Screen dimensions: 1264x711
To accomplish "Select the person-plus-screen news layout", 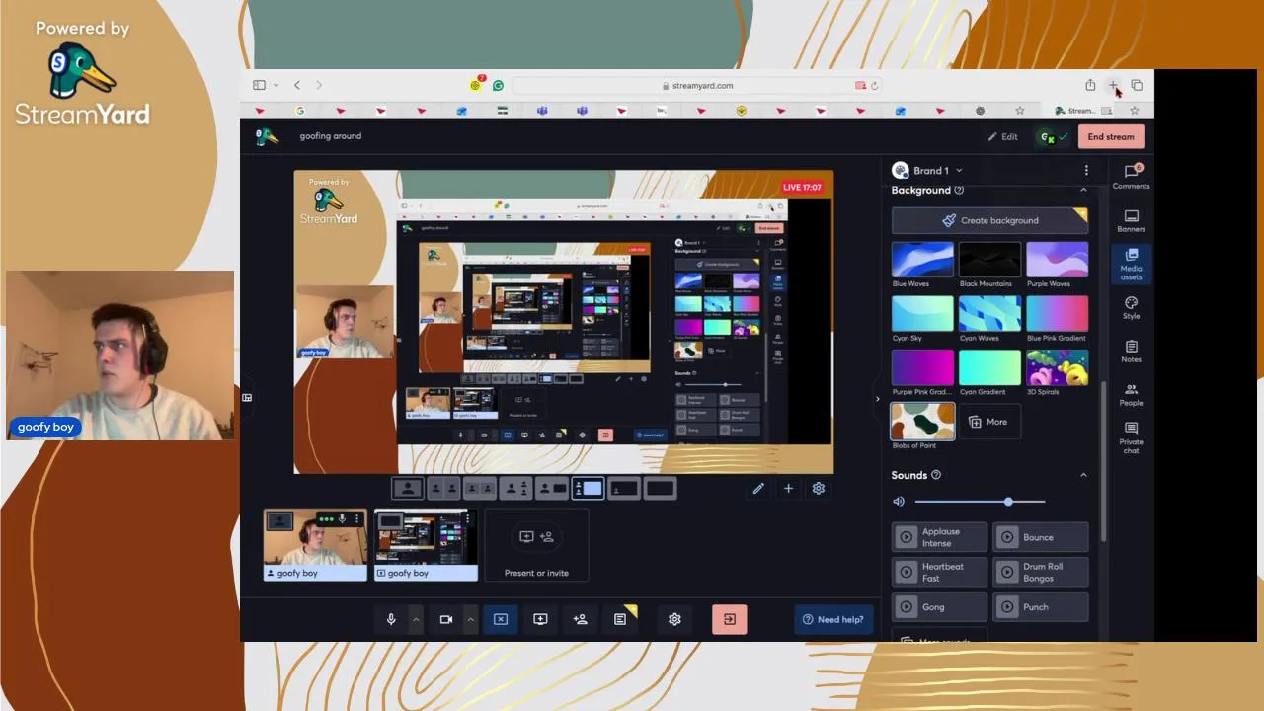I will click(551, 488).
